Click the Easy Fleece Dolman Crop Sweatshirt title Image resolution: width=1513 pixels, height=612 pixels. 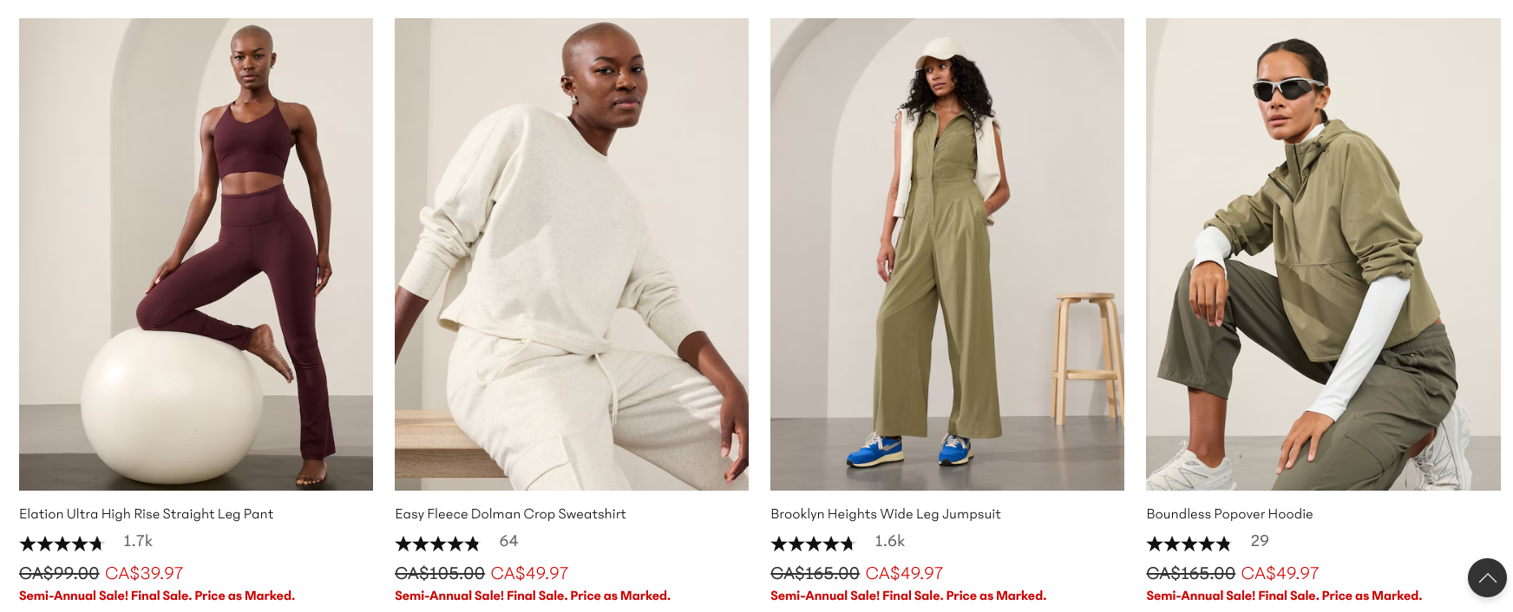510,514
